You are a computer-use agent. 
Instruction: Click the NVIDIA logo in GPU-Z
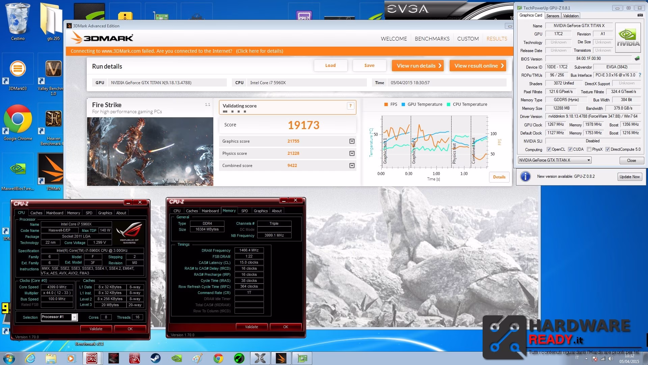coord(628,38)
